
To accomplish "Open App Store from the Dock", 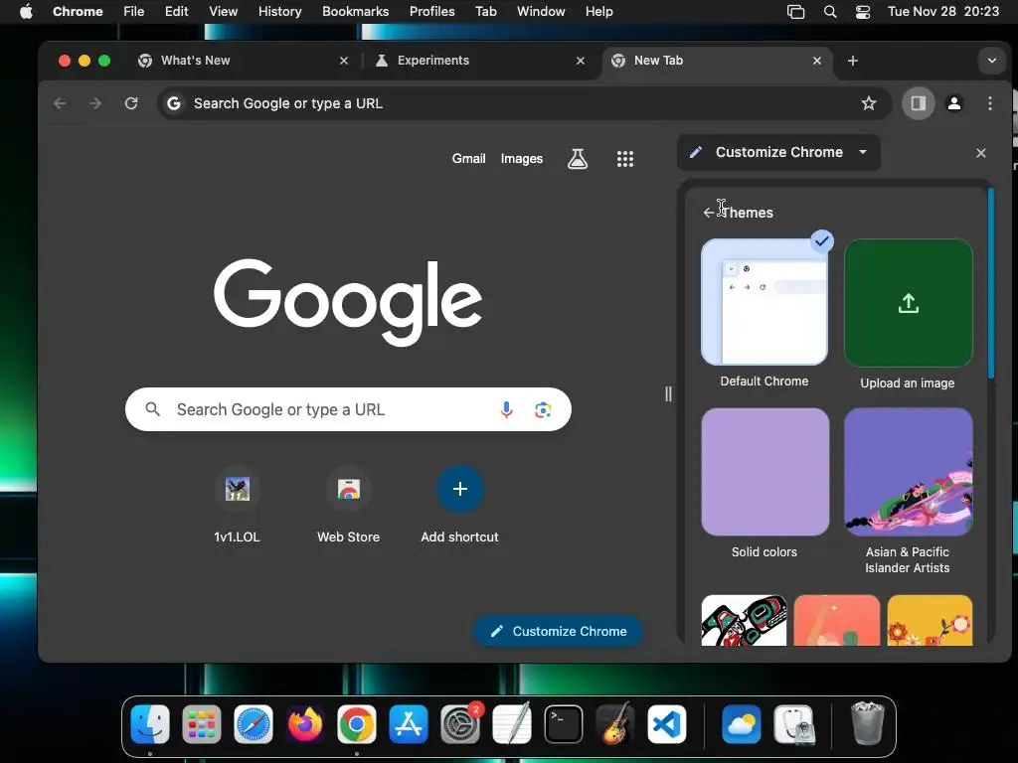I will [x=409, y=724].
